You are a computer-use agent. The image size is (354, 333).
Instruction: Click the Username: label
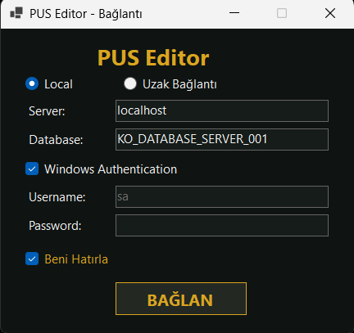[x=57, y=197]
